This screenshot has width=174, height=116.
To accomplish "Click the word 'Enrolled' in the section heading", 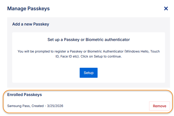I will [x=15, y=95].
